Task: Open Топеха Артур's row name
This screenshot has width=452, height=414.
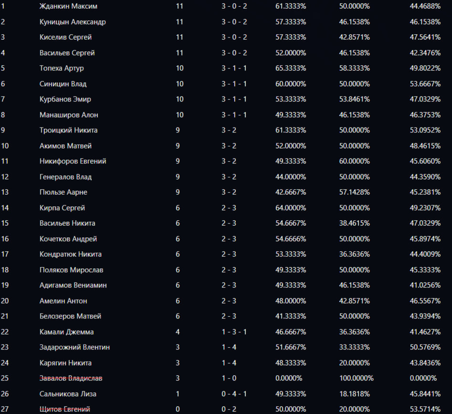Action: (x=61, y=68)
